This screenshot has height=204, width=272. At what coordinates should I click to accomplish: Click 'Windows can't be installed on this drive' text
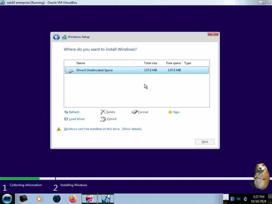92,129
